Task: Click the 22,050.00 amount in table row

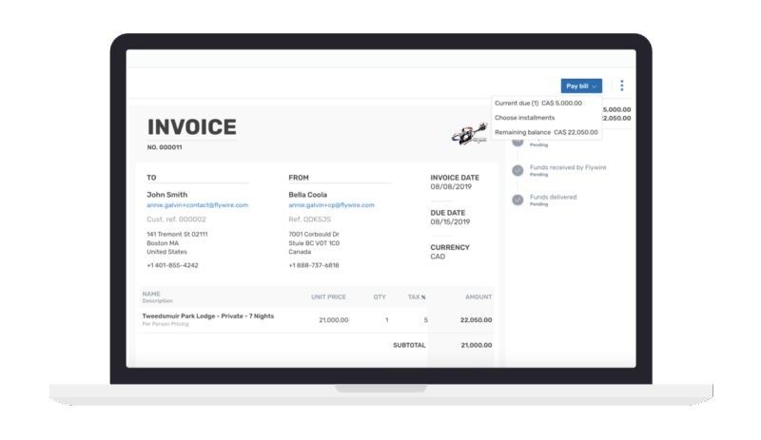Action: click(476, 320)
